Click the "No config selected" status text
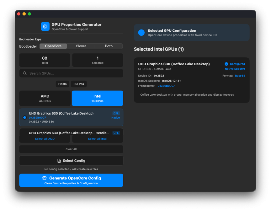The width and height of the screenshot is (271, 211). pyautogui.click(x=71, y=169)
